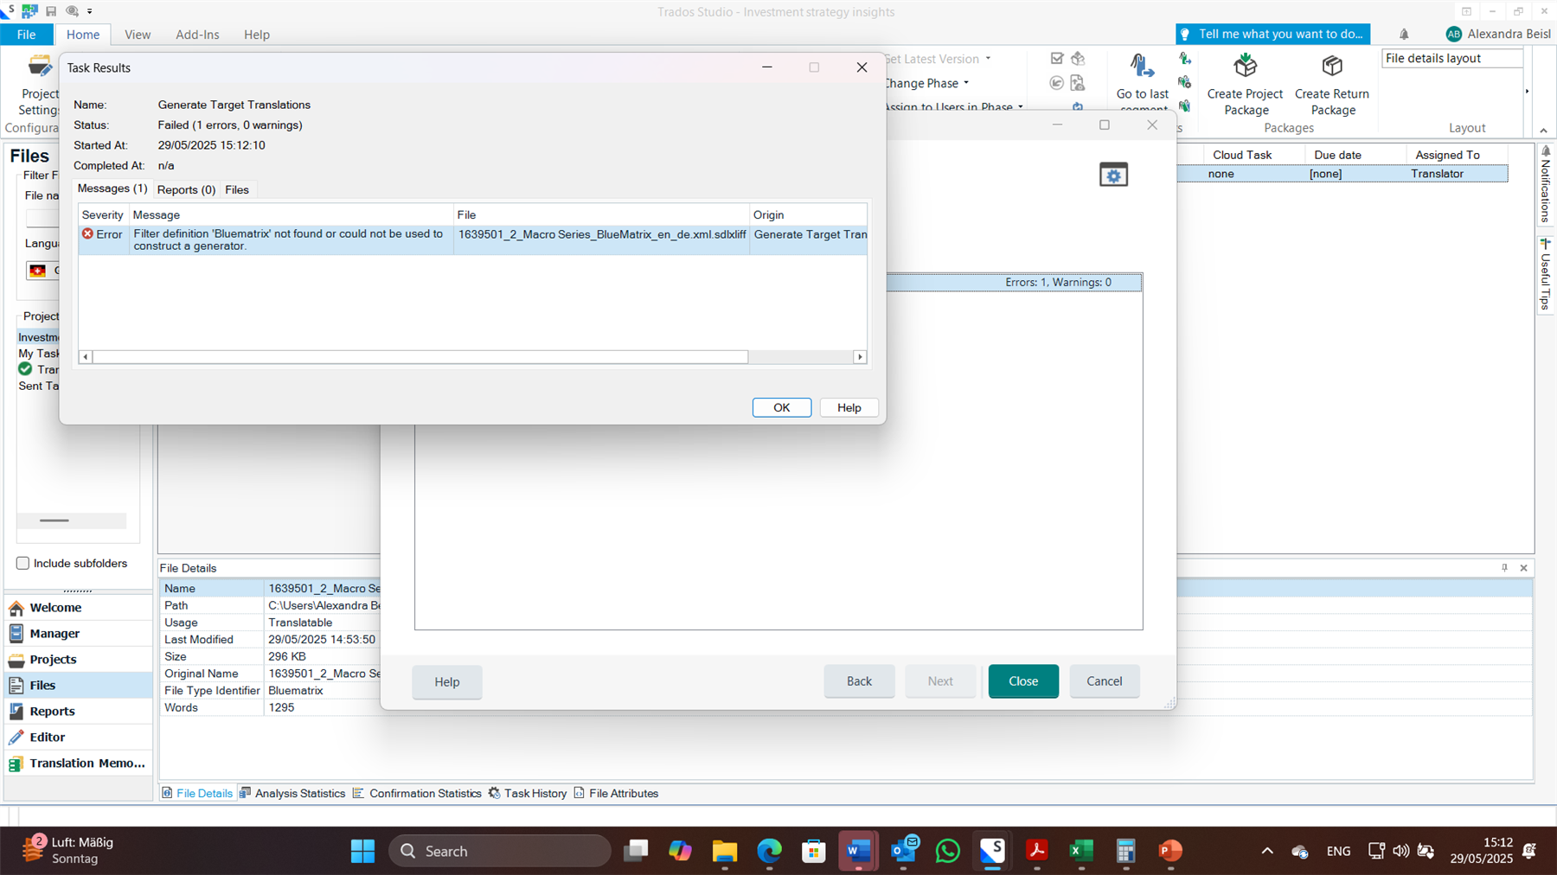Select the Reports (0) tab in Task Results
The height and width of the screenshot is (875, 1557).
tap(186, 189)
